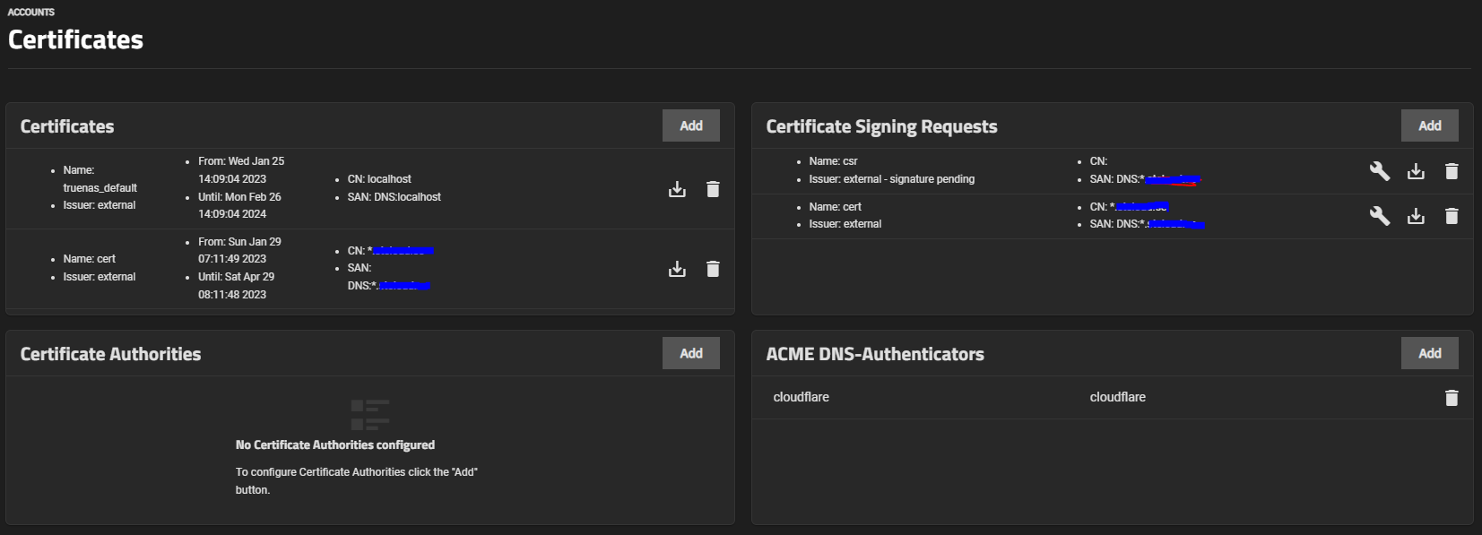Delete the csr signing request
This screenshot has width=1482, height=535.
1452,171
